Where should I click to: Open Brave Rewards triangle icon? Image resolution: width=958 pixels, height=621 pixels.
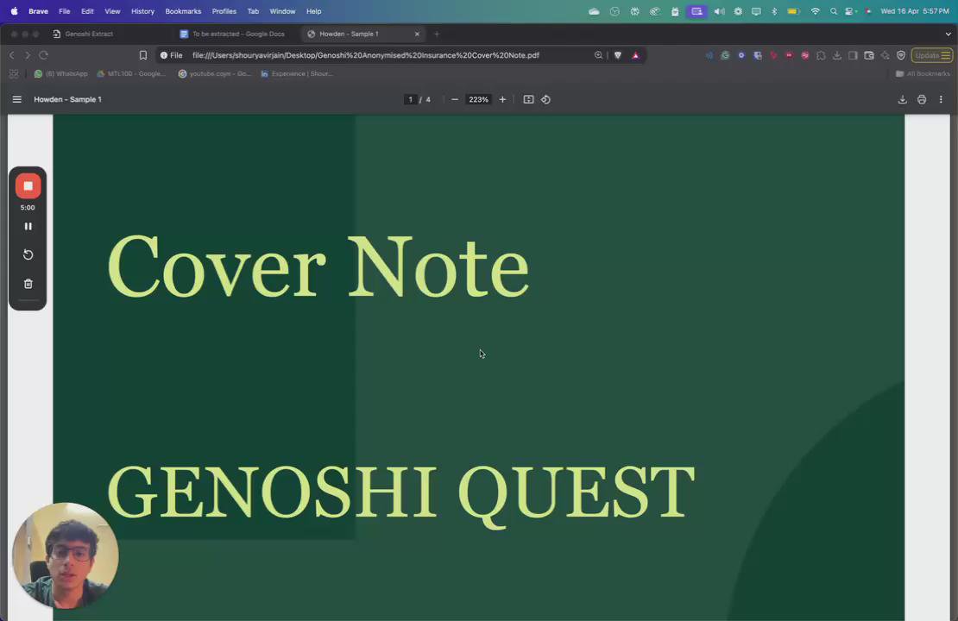pos(635,55)
